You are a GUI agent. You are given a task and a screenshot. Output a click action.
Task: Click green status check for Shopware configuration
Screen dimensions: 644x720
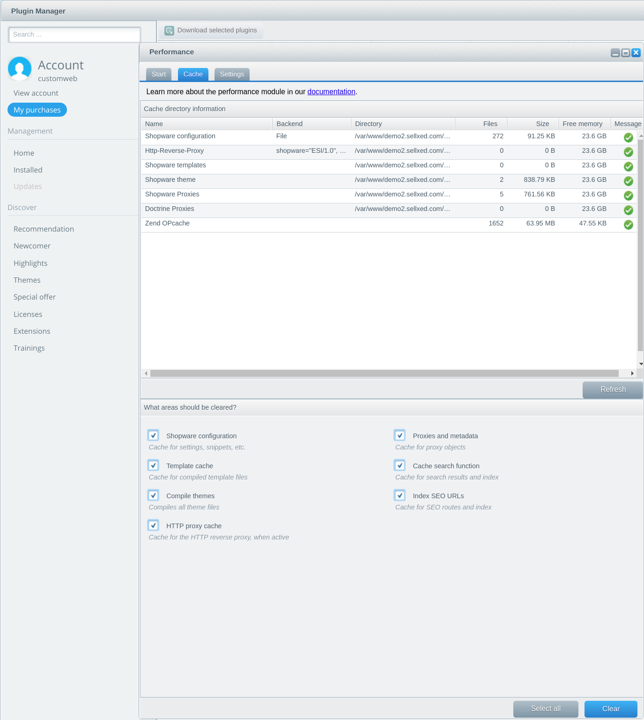tap(628, 137)
